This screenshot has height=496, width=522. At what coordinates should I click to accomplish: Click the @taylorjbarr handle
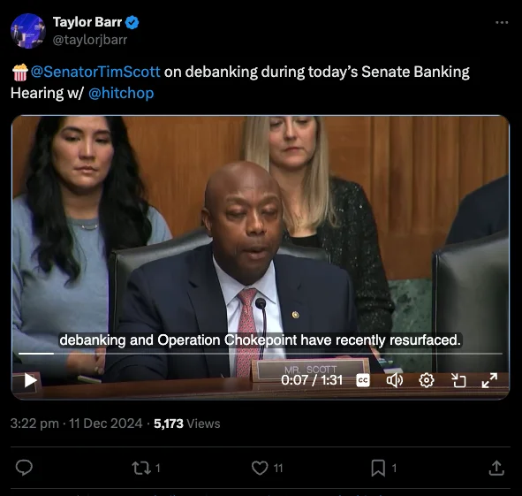click(x=90, y=40)
